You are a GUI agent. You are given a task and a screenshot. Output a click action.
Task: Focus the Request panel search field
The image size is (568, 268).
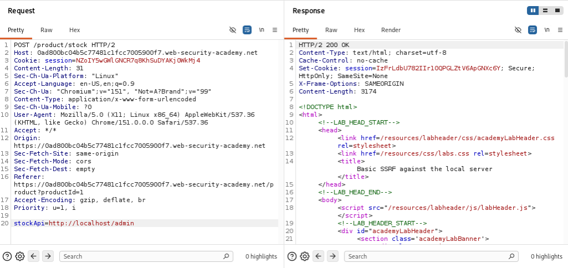tap(146, 256)
